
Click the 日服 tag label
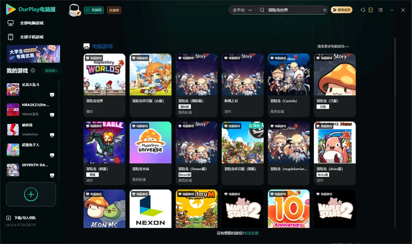(x=323, y=107)
